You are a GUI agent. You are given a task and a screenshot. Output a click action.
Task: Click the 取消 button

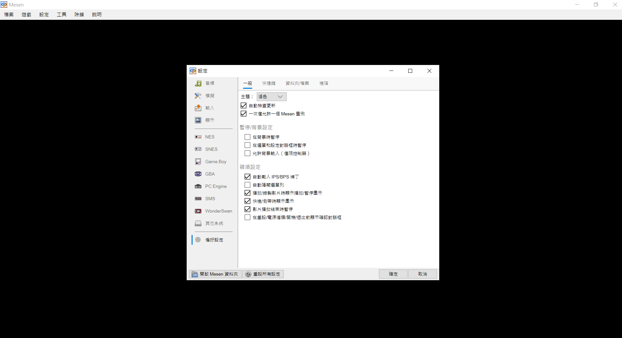(423, 274)
